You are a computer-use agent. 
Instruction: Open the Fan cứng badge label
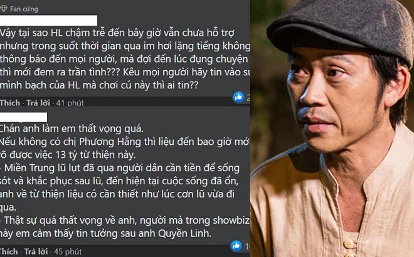pyautogui.click(x=24, y=9)
